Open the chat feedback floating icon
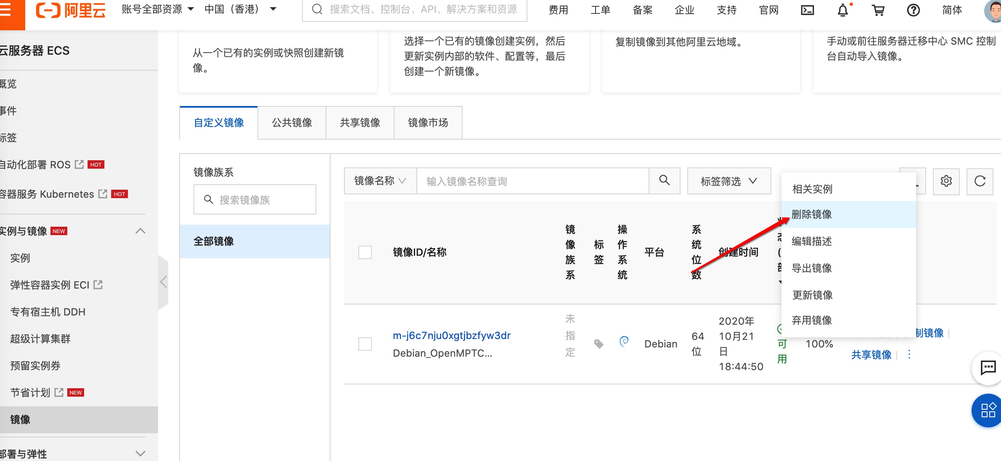This screenshot has width=1001, height=461. [988, 368]
